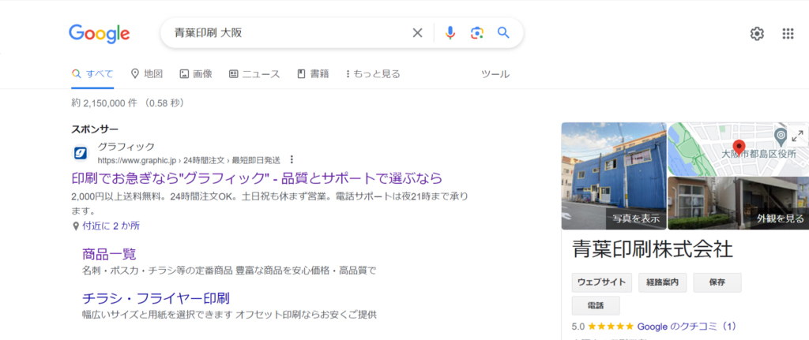Clear the search query with X icon
The width and height of the screenshot is (809, 340).
pyautogui.click(x=417, y=33)
